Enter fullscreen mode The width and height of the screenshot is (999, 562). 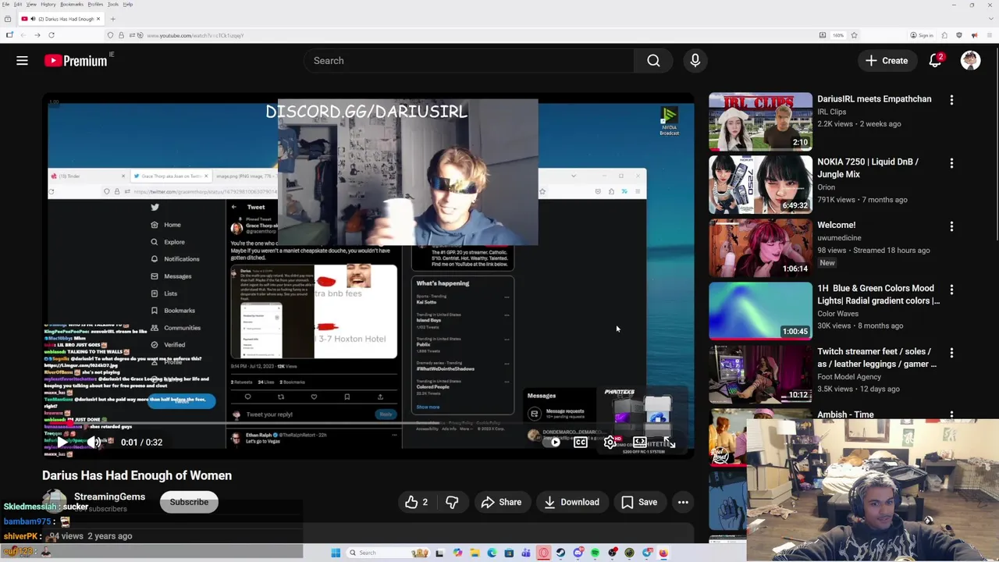[669, 442]
